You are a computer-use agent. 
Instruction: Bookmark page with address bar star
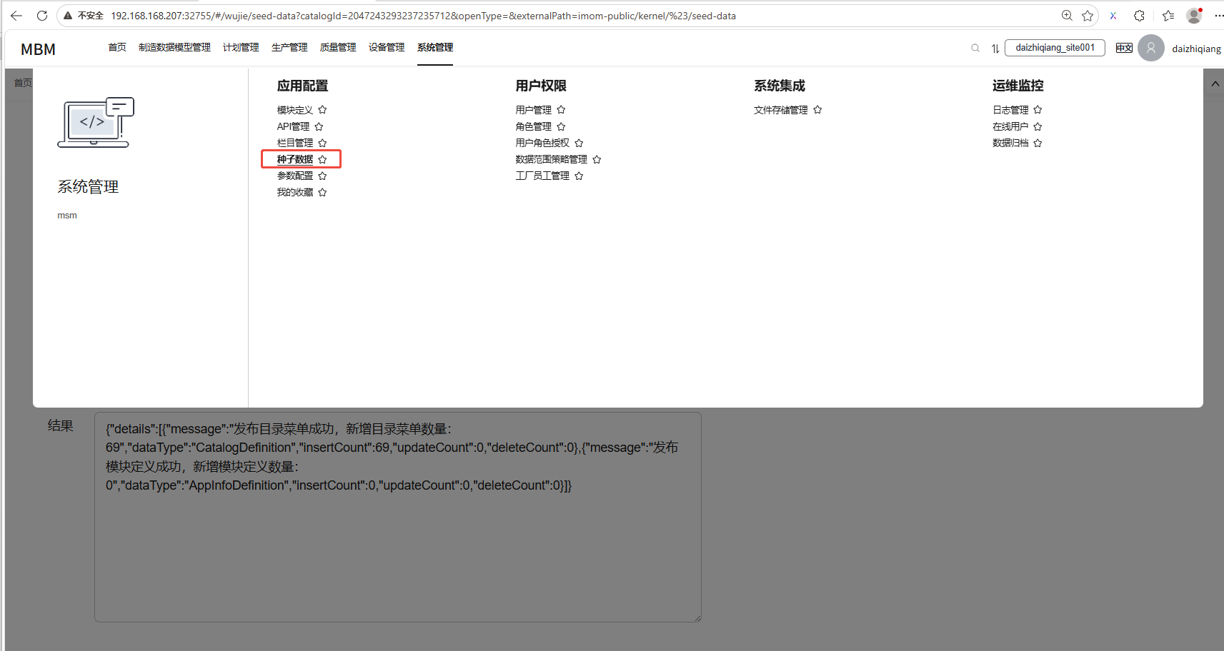[1088, 16]
